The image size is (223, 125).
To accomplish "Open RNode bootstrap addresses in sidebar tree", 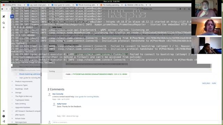I will click(x=30, y=74).
